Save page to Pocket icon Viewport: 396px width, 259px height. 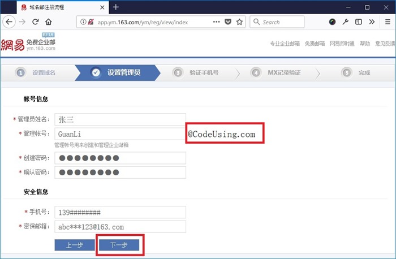(228, 22)
